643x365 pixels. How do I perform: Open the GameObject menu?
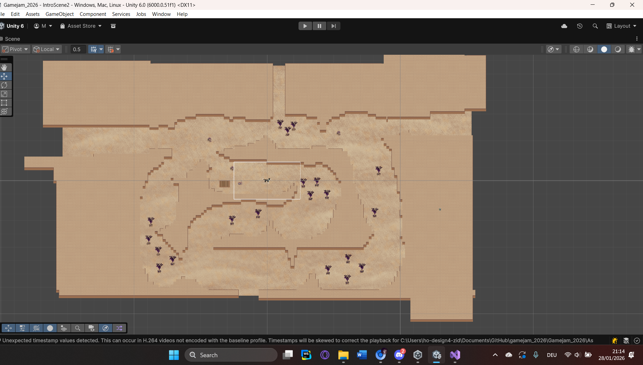point(59,14)
